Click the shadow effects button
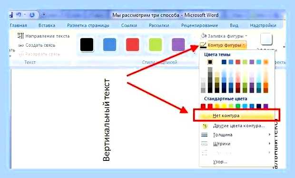Screen dimensions: 295x178 [266, 39]
